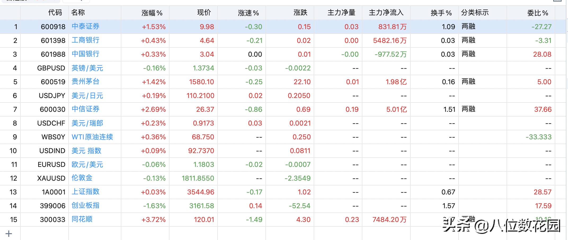Sort by the 现价 column header
This screenshot has height=240, width=568.
pyautogui.click(x=204, y=13)
